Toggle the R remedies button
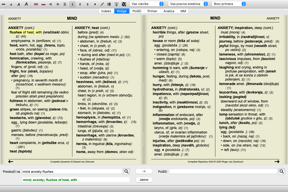Viewport: 288px width, 192px height. coord(65,4)
